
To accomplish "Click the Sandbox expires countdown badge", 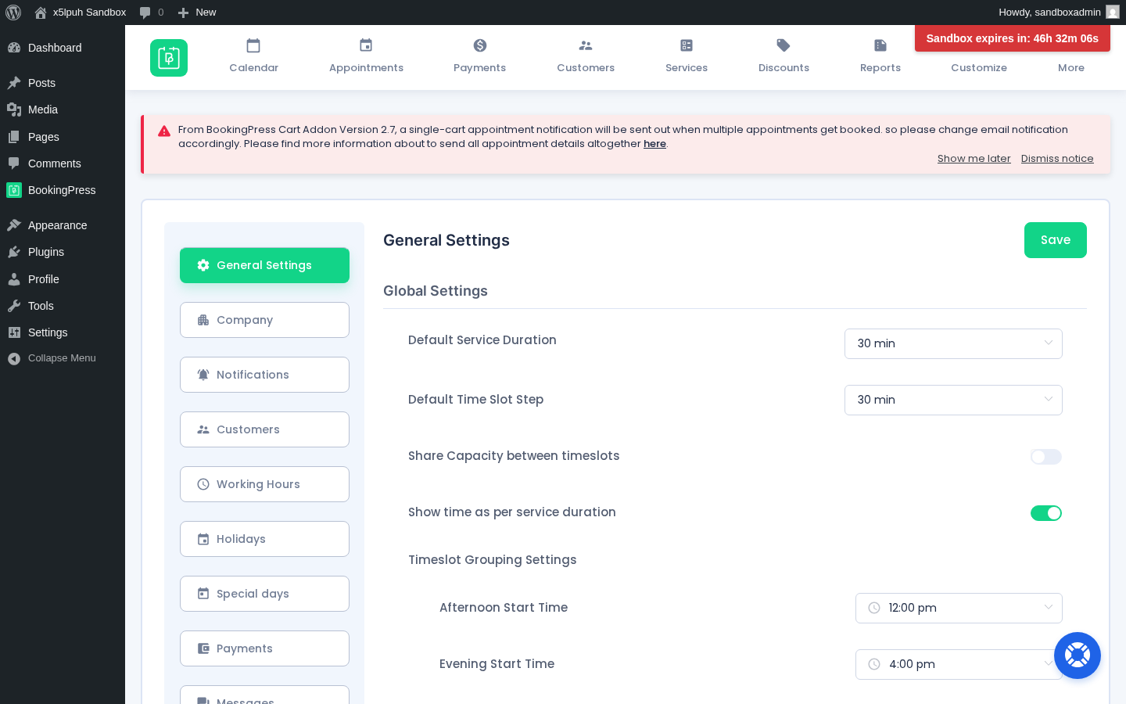I will tap(1013, 38).
